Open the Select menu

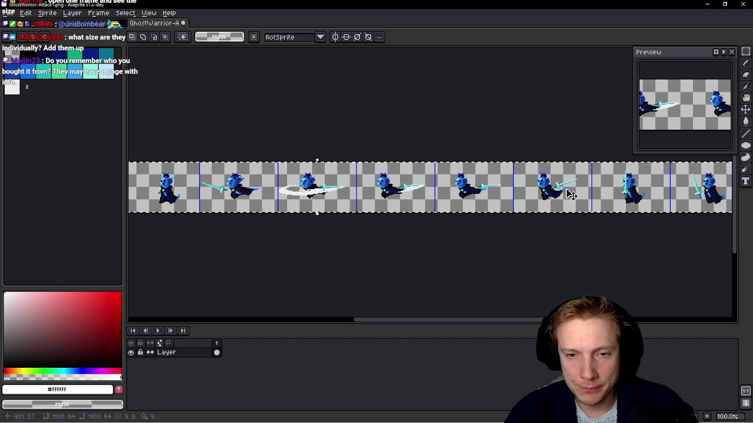coord(125,13)
